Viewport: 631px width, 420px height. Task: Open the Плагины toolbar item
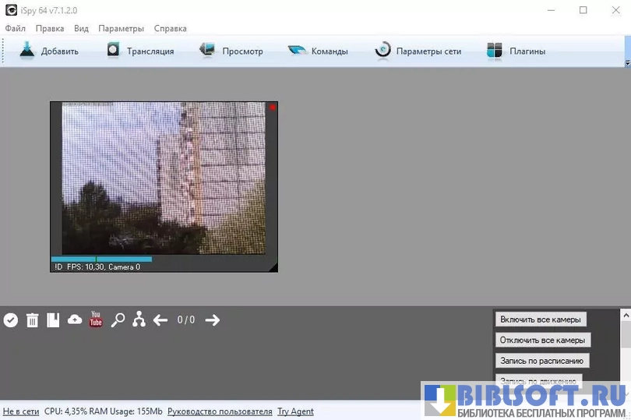coord(516,51)
